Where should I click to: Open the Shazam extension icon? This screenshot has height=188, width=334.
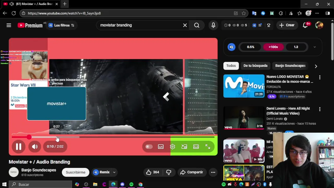(x=263, y=13)
